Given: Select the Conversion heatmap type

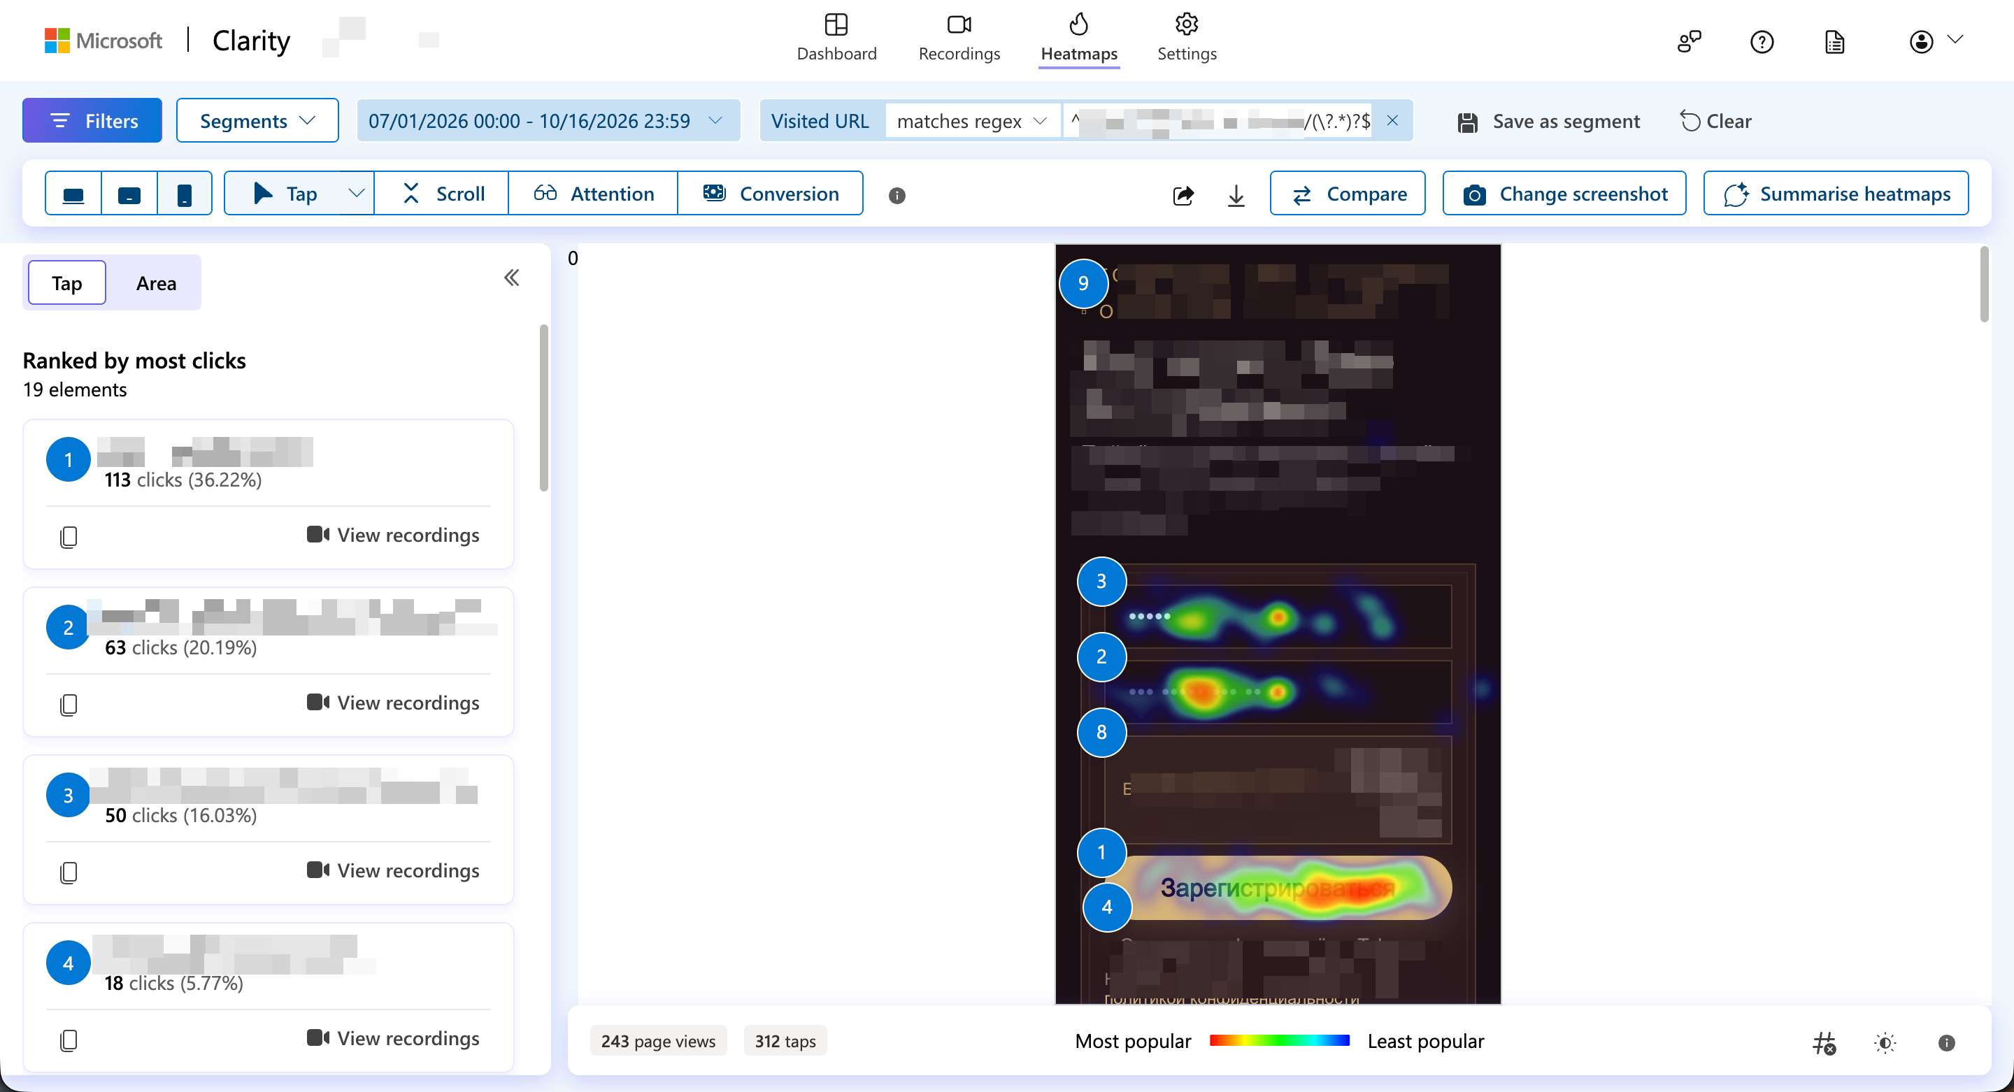Looking at the screenshot, I should [x=771, y=194].
